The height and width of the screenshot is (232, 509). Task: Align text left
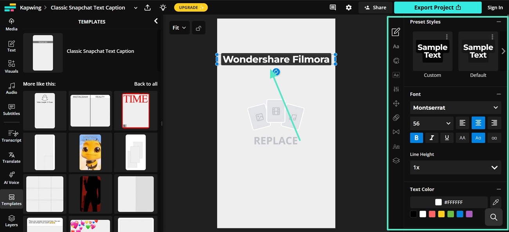462,123
